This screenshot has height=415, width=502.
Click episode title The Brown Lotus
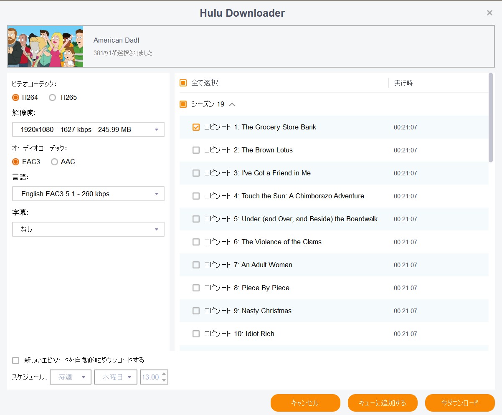267,150
